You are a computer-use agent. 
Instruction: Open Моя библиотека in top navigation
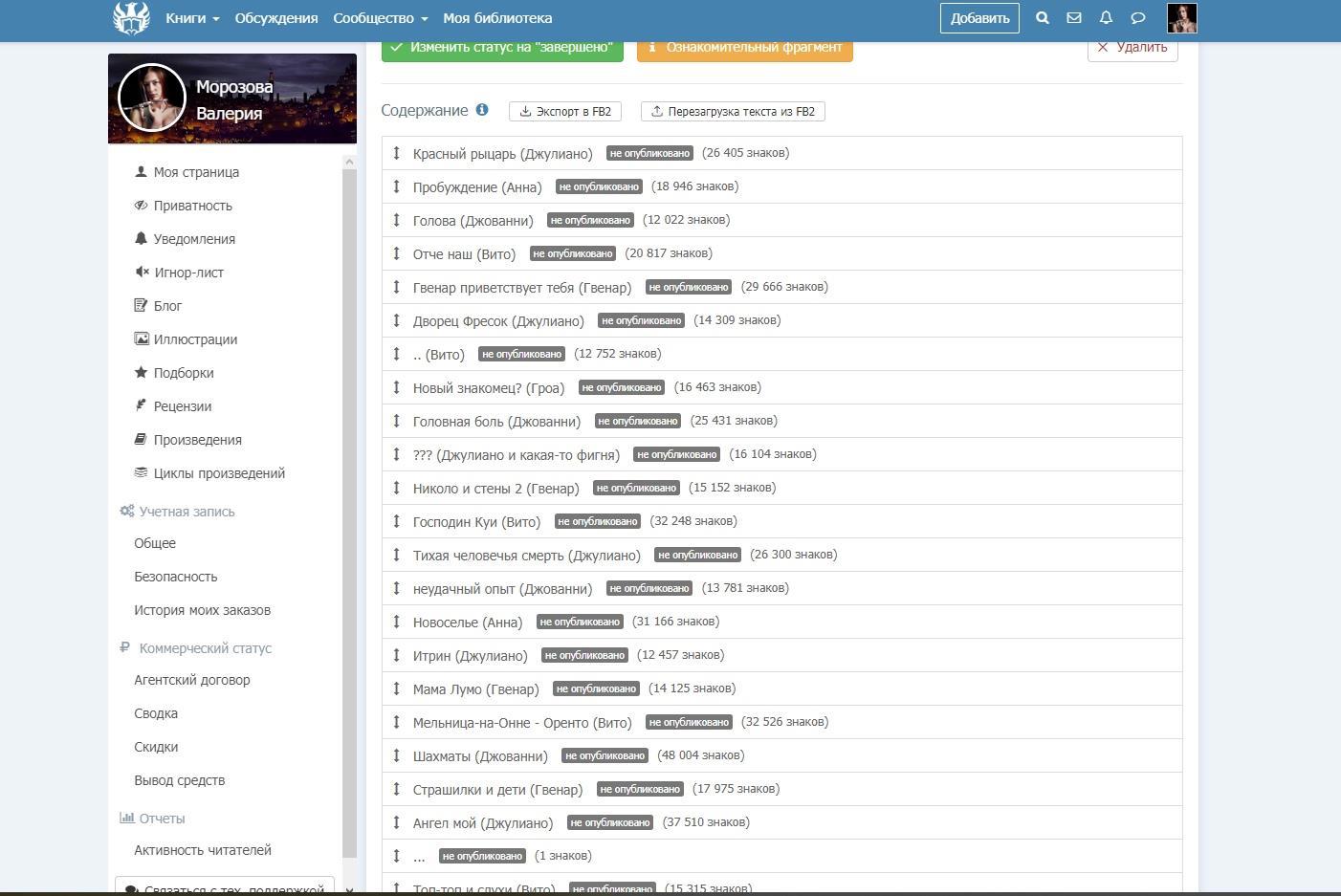tap(497, 18)
